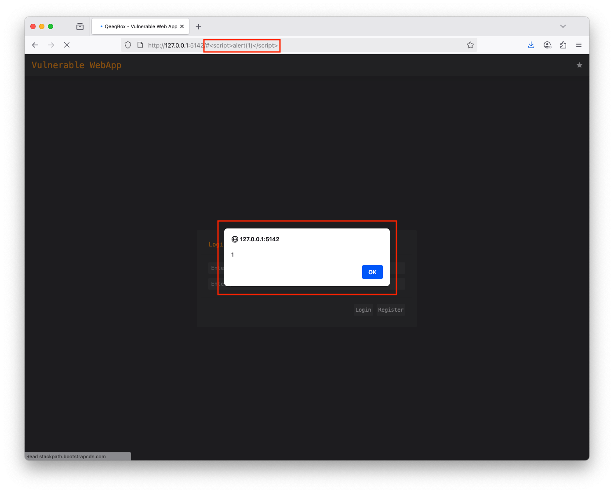Click the Register button
The image size is (614, 493).
(391, 310)
